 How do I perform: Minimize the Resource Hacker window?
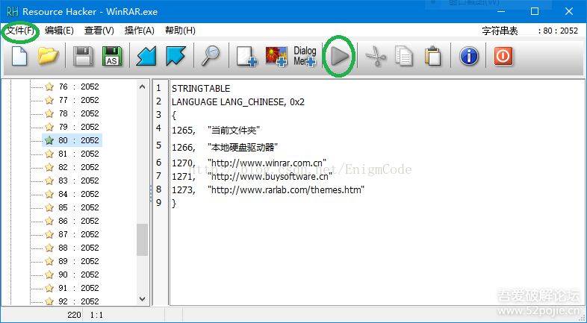point(502,12)
